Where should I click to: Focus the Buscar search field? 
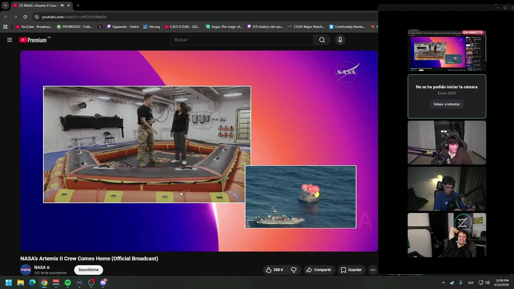(242, 40)
